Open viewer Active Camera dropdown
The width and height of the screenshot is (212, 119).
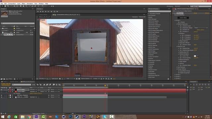pyautogui.click(x=86, y=79)
